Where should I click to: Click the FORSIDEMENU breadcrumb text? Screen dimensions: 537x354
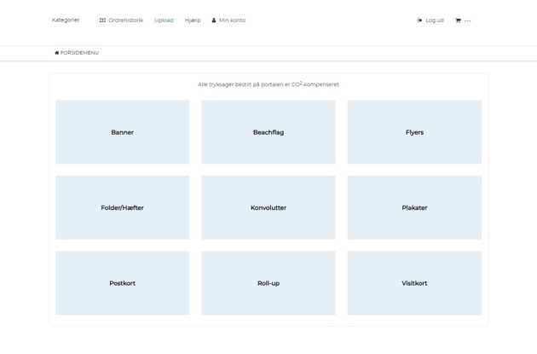pyautogui.click(x=79, y=53)
